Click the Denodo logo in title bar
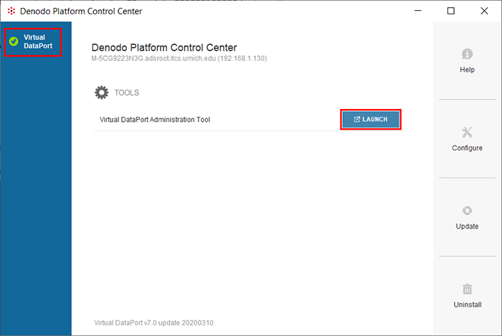502x336 pixels. click(x=11, y=11)
